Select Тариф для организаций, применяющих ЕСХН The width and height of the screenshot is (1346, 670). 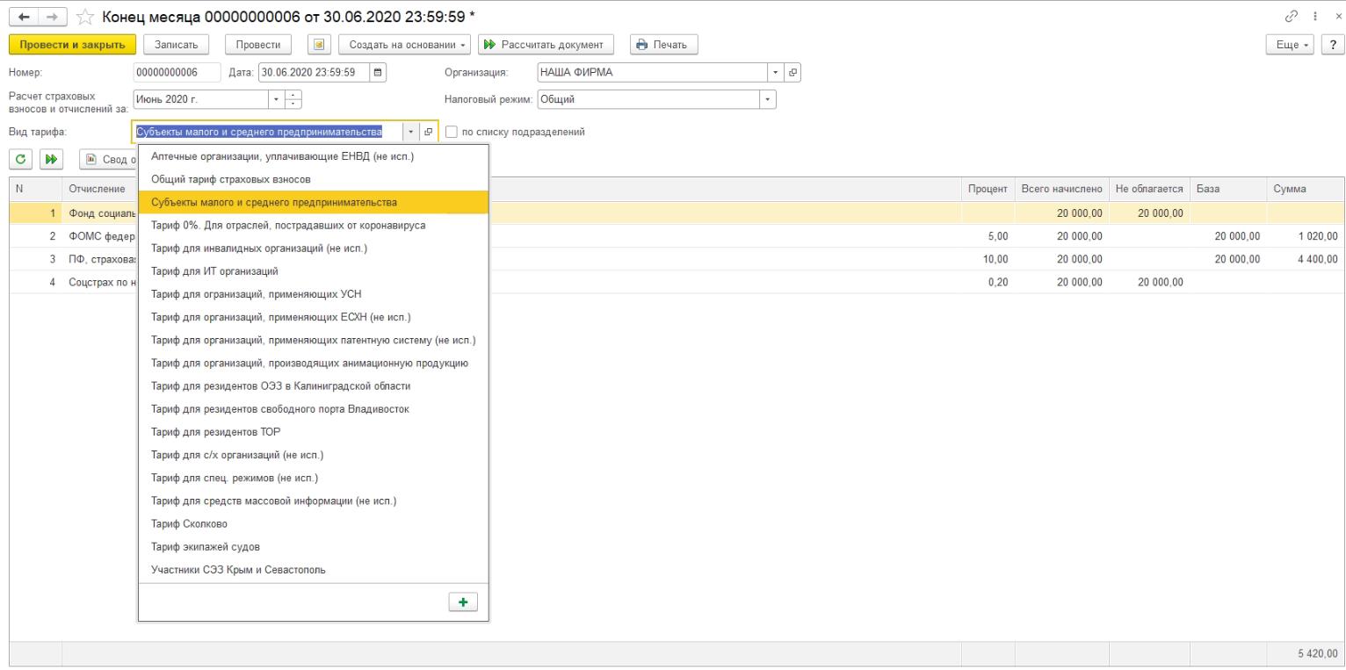tap(314, 317)
